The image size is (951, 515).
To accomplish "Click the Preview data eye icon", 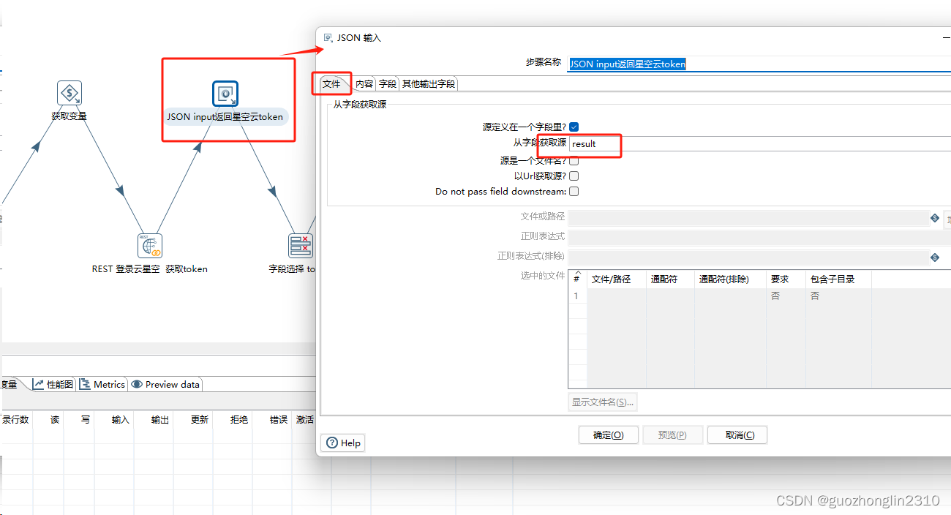I will tap(135, 384).
